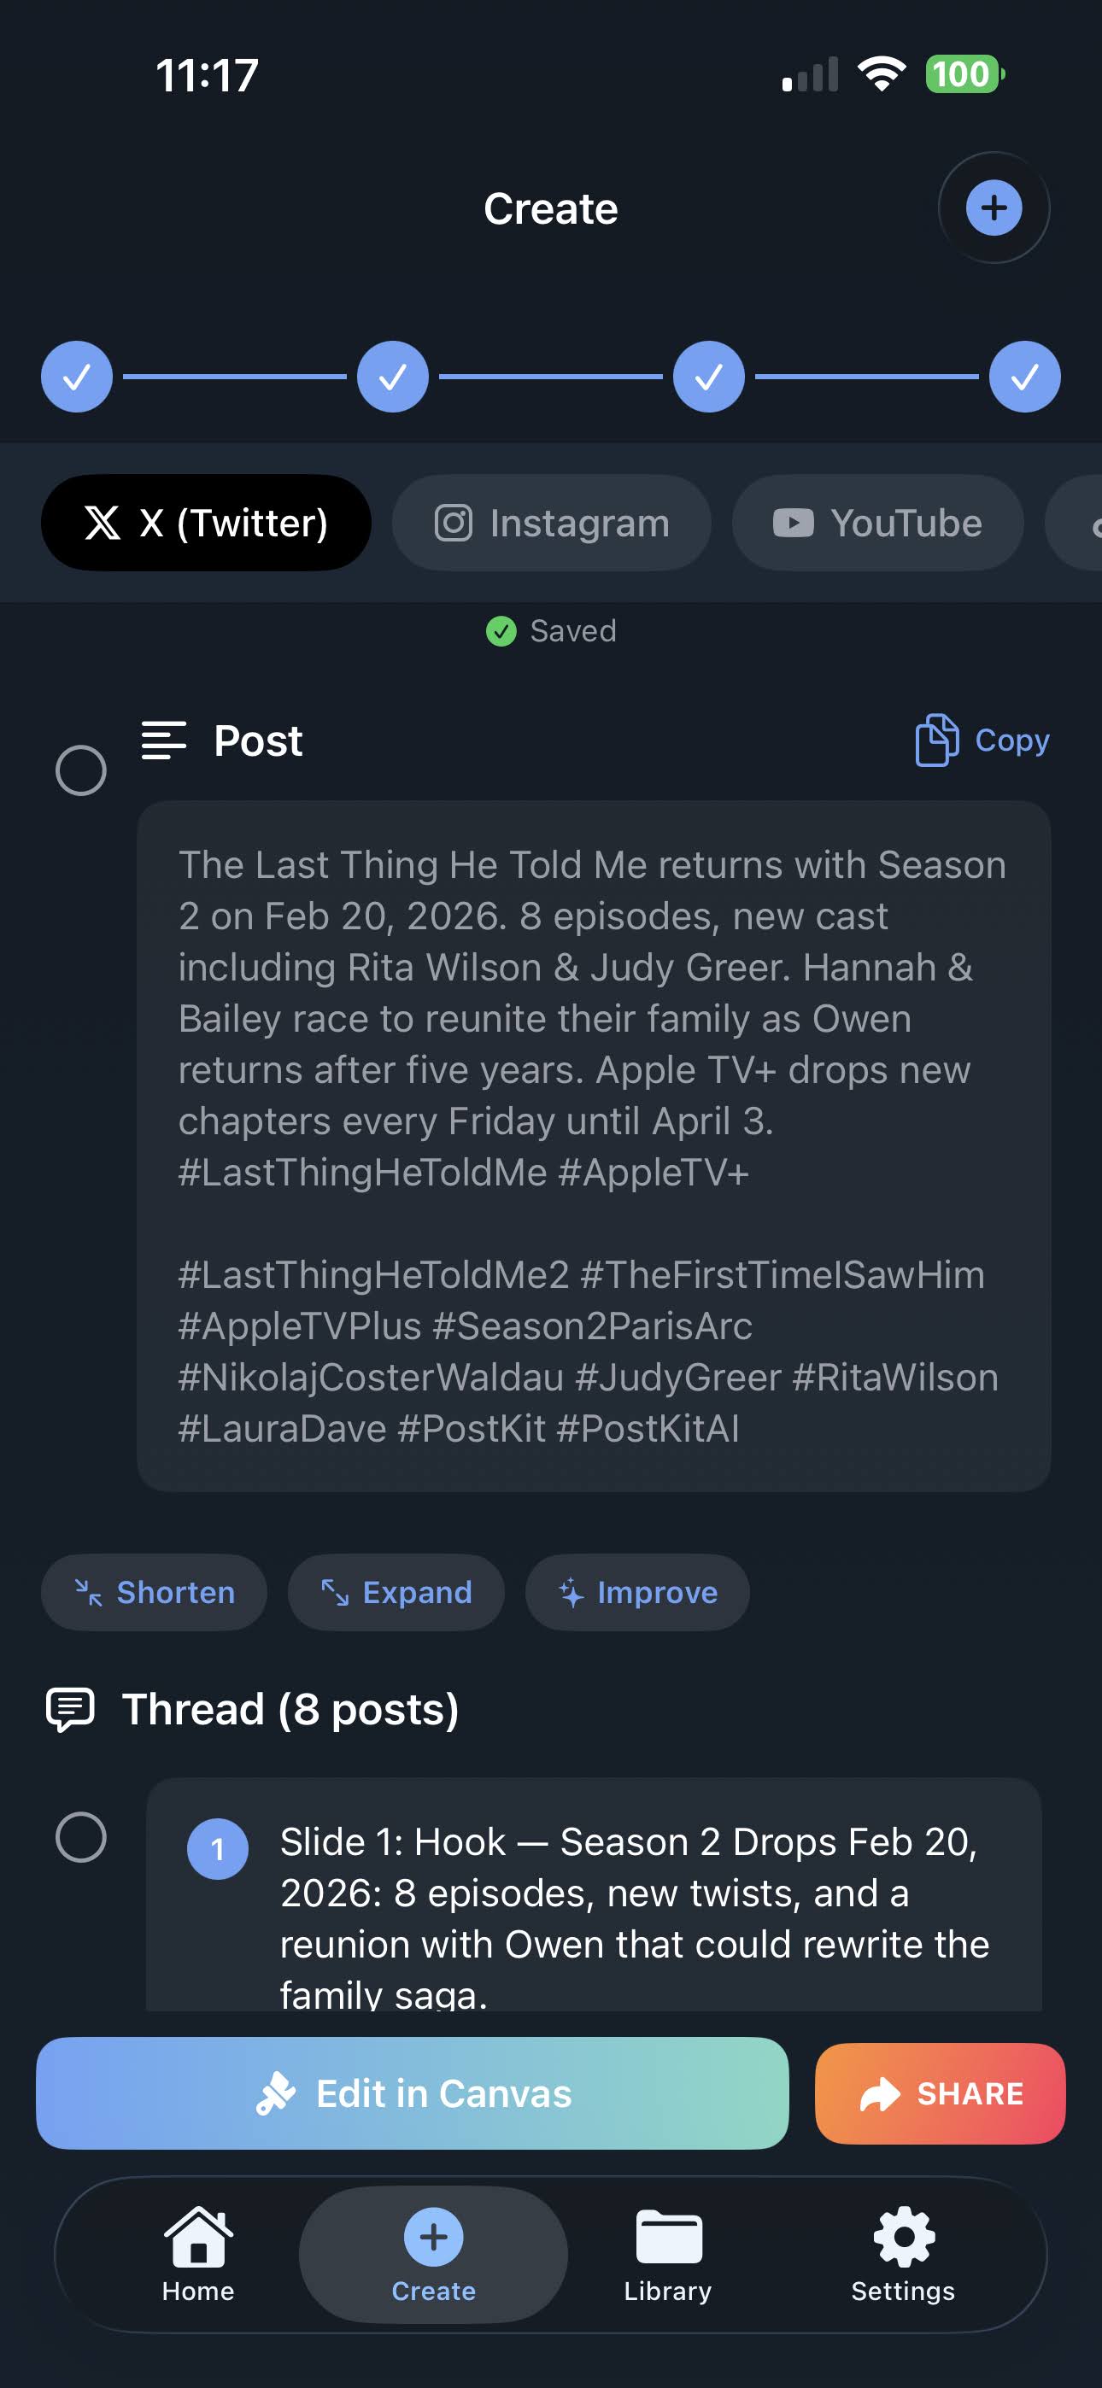Select the radio button next to Post

point(80,770)
